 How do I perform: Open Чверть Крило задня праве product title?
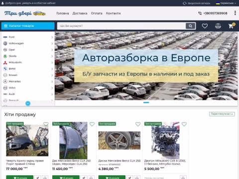[x=25, y=162]
